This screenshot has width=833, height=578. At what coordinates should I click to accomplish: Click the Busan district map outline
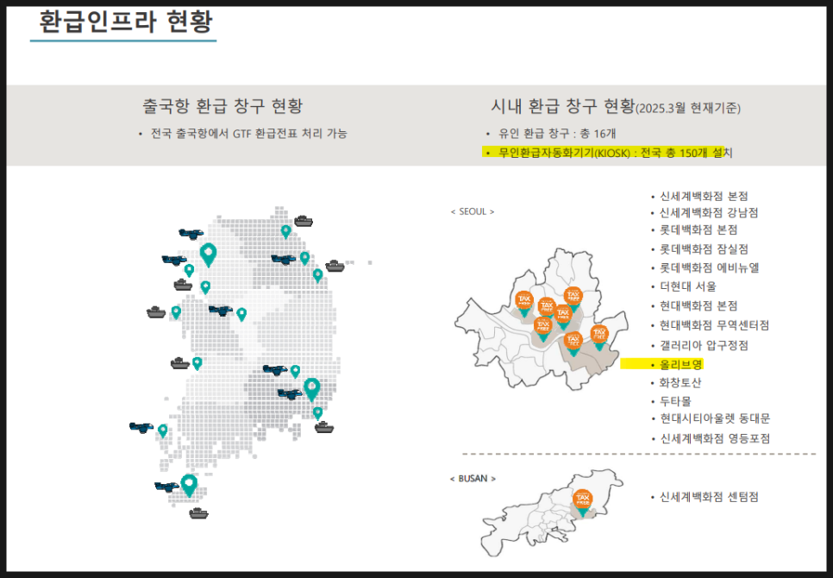coord(553,512)
